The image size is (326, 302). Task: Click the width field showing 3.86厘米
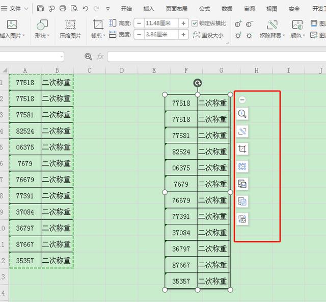point(161,34)
